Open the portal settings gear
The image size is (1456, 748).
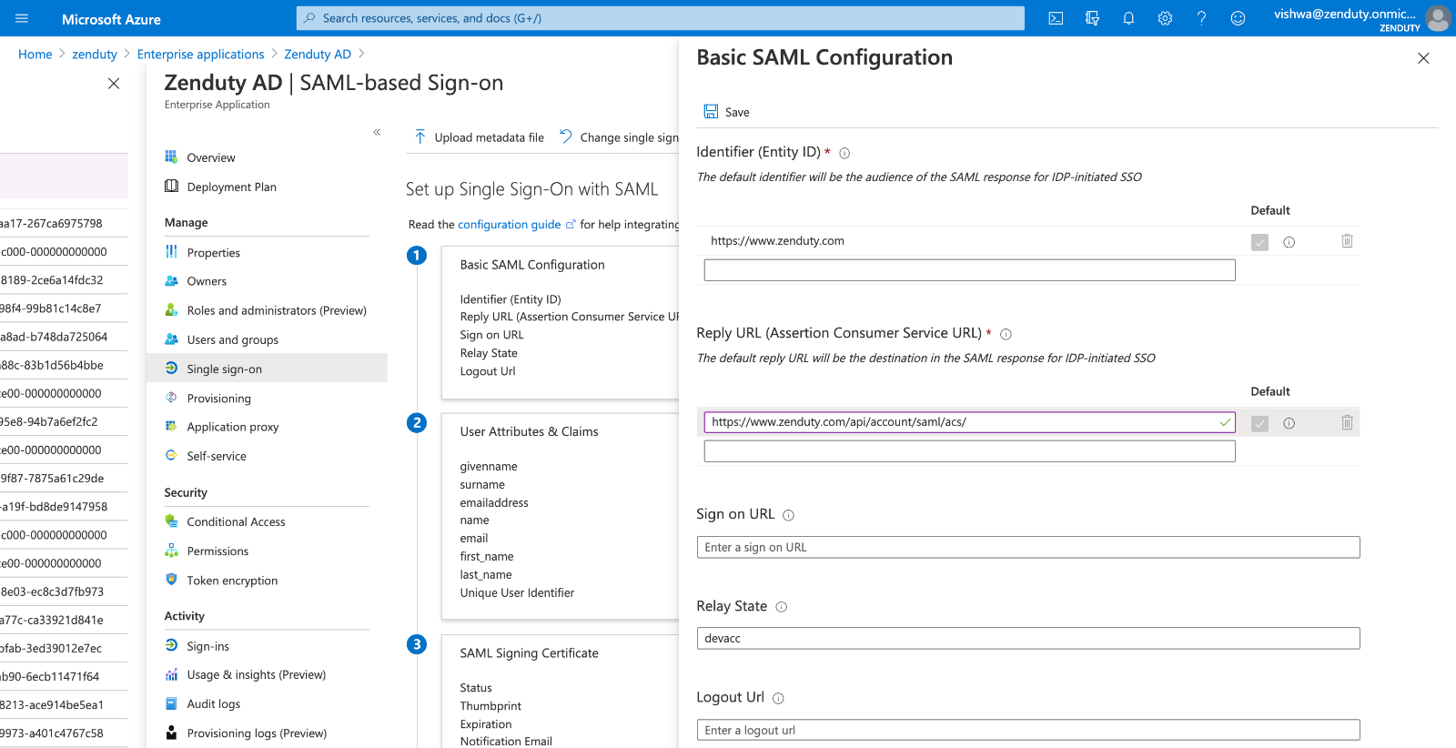1165,18
